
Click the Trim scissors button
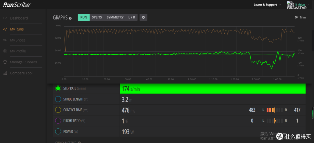[x=300, y=17]
